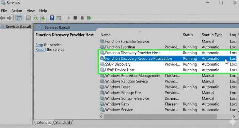Viewport: 239px width, 128px height.
Task: Open the Help menu
Action: click(43, 11)
